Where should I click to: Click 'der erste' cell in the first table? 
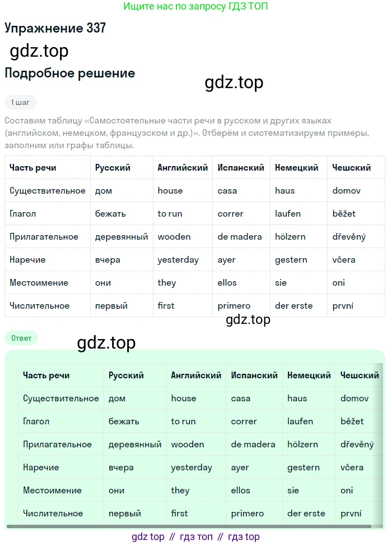tap(293, 306)
